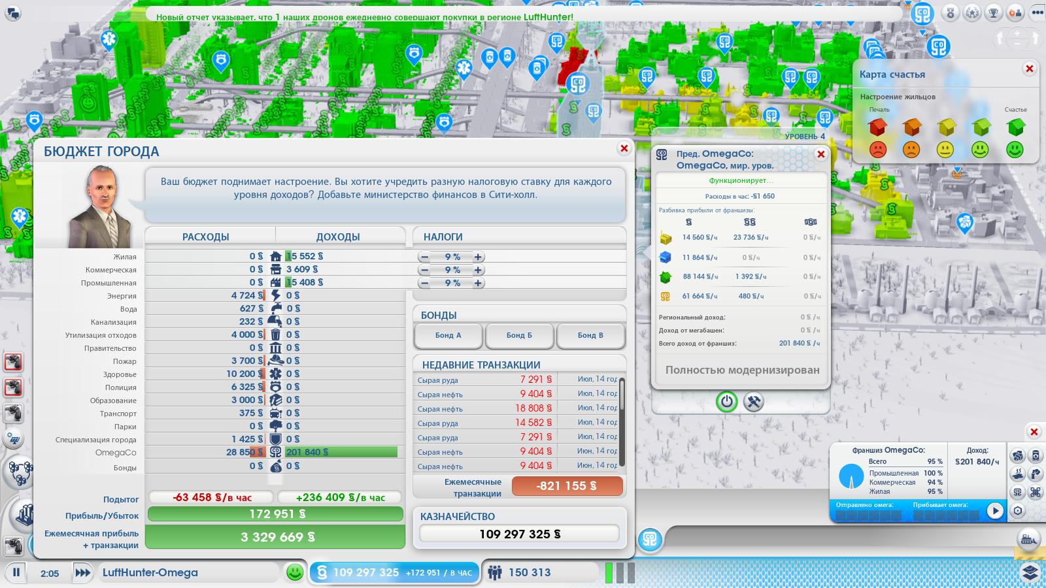The image size is (1046, 588).
Task: Click the happiest green house legend icon
Action: [x=1015, y=126]
